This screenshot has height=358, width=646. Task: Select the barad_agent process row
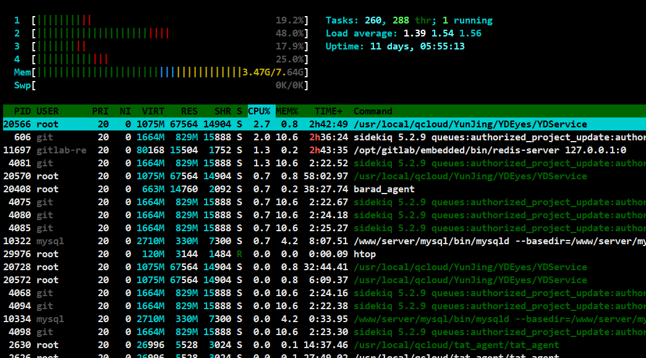click(247, 189)
